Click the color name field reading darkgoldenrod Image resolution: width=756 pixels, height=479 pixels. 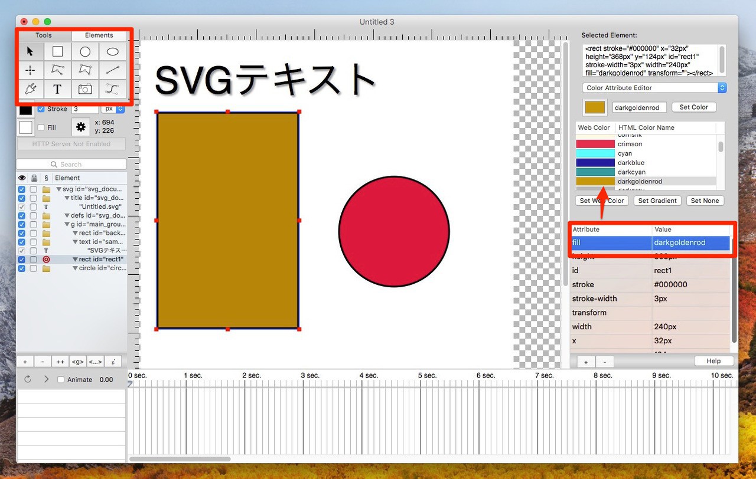coord(640,107)
